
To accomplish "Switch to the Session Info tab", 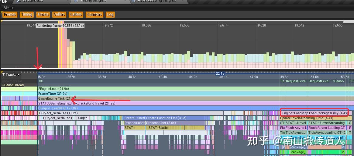I will pos(33,1).
